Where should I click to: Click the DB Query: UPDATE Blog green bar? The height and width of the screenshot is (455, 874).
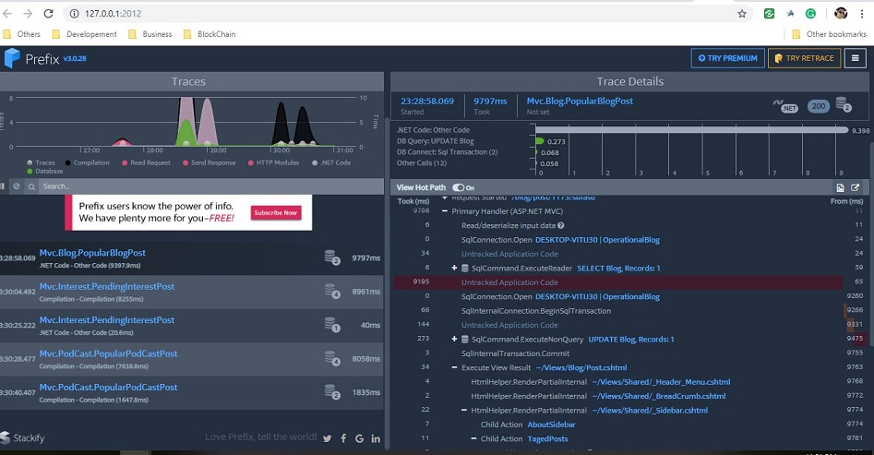(x=540, y=141)
